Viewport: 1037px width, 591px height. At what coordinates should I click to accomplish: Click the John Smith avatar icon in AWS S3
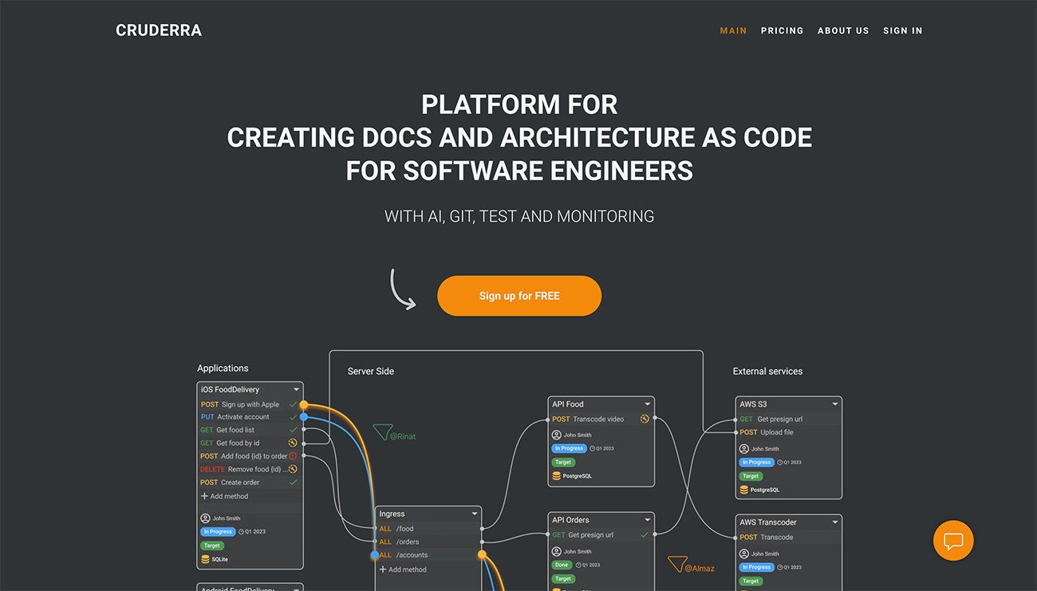[744, 449]
